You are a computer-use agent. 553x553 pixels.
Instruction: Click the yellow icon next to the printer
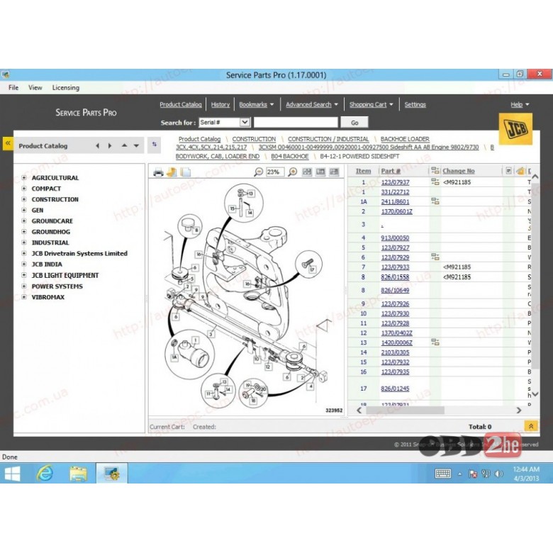pyautogui.click(x=172, y=172)
